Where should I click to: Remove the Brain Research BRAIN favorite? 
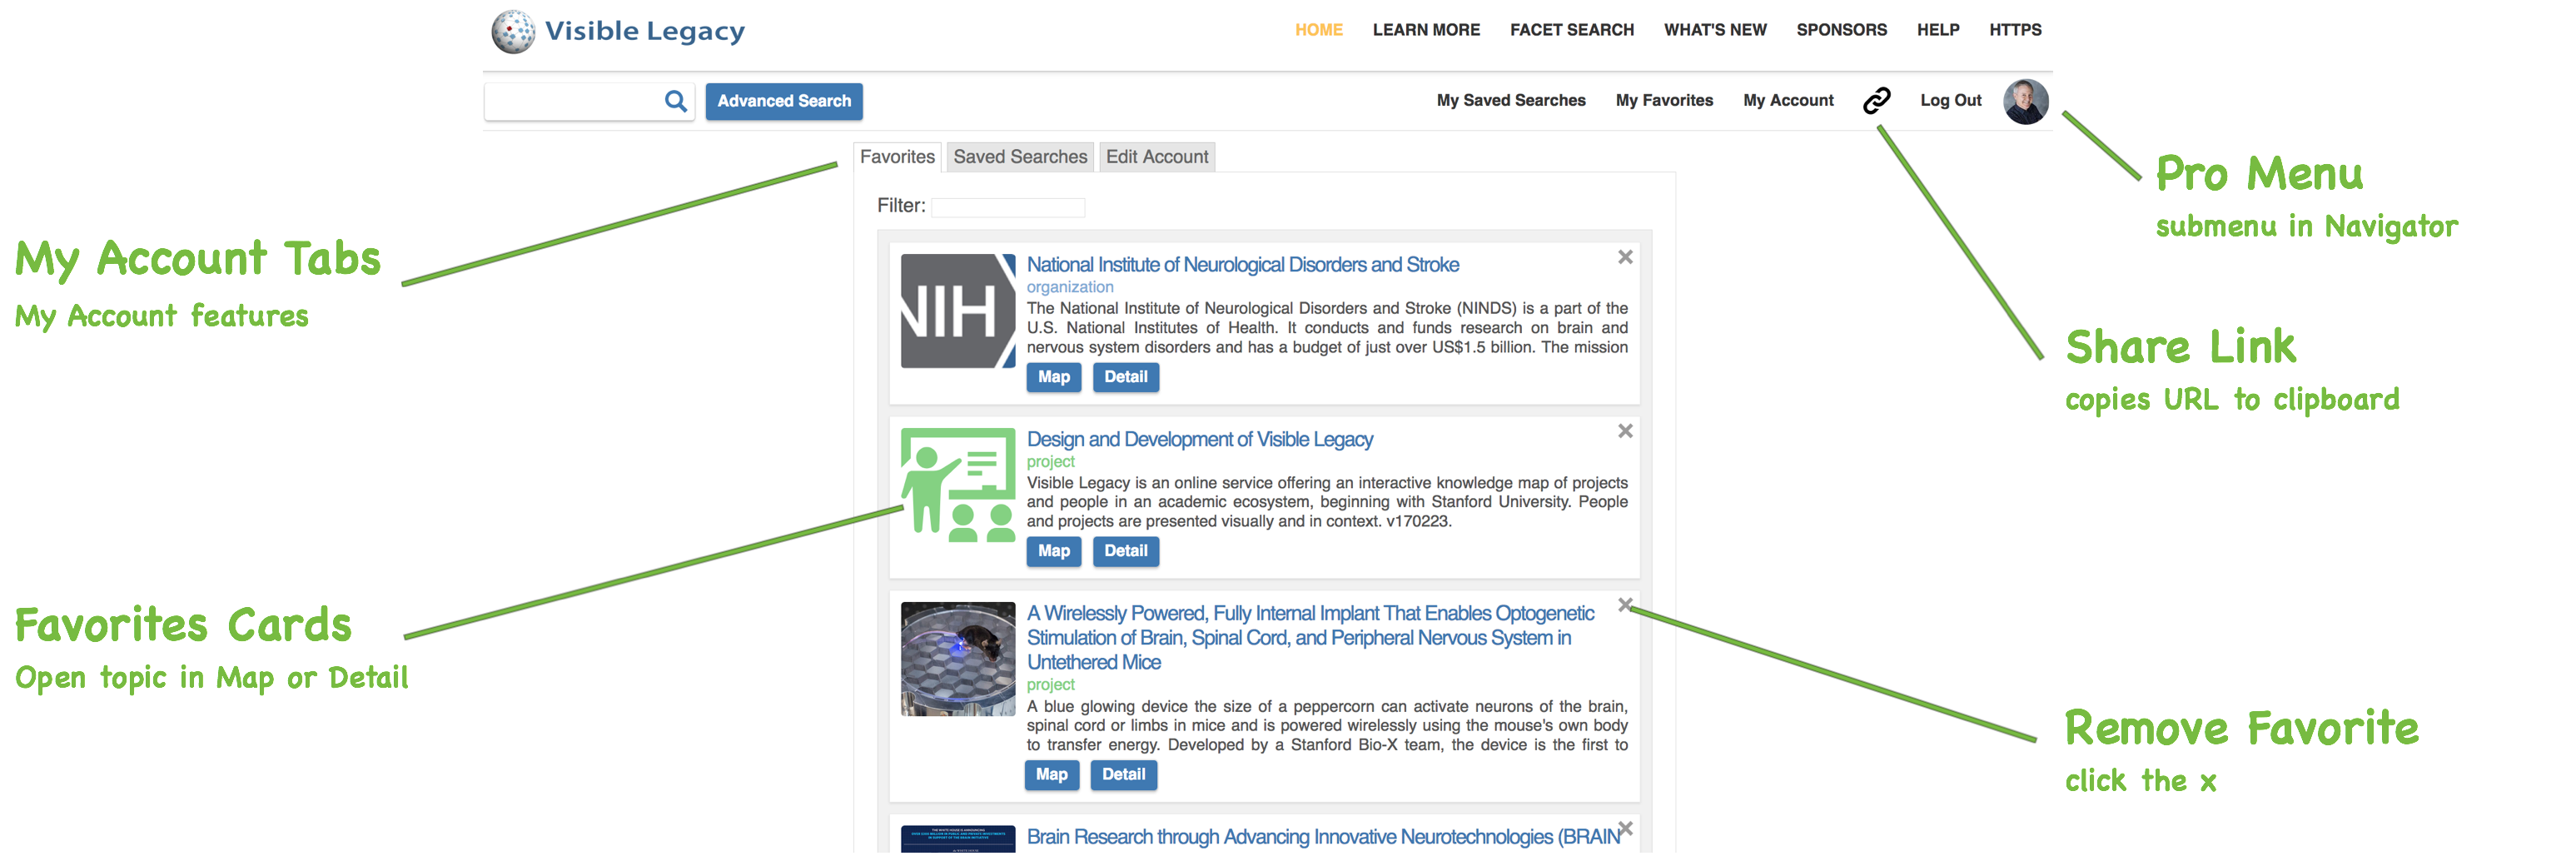pos(1625,829)
